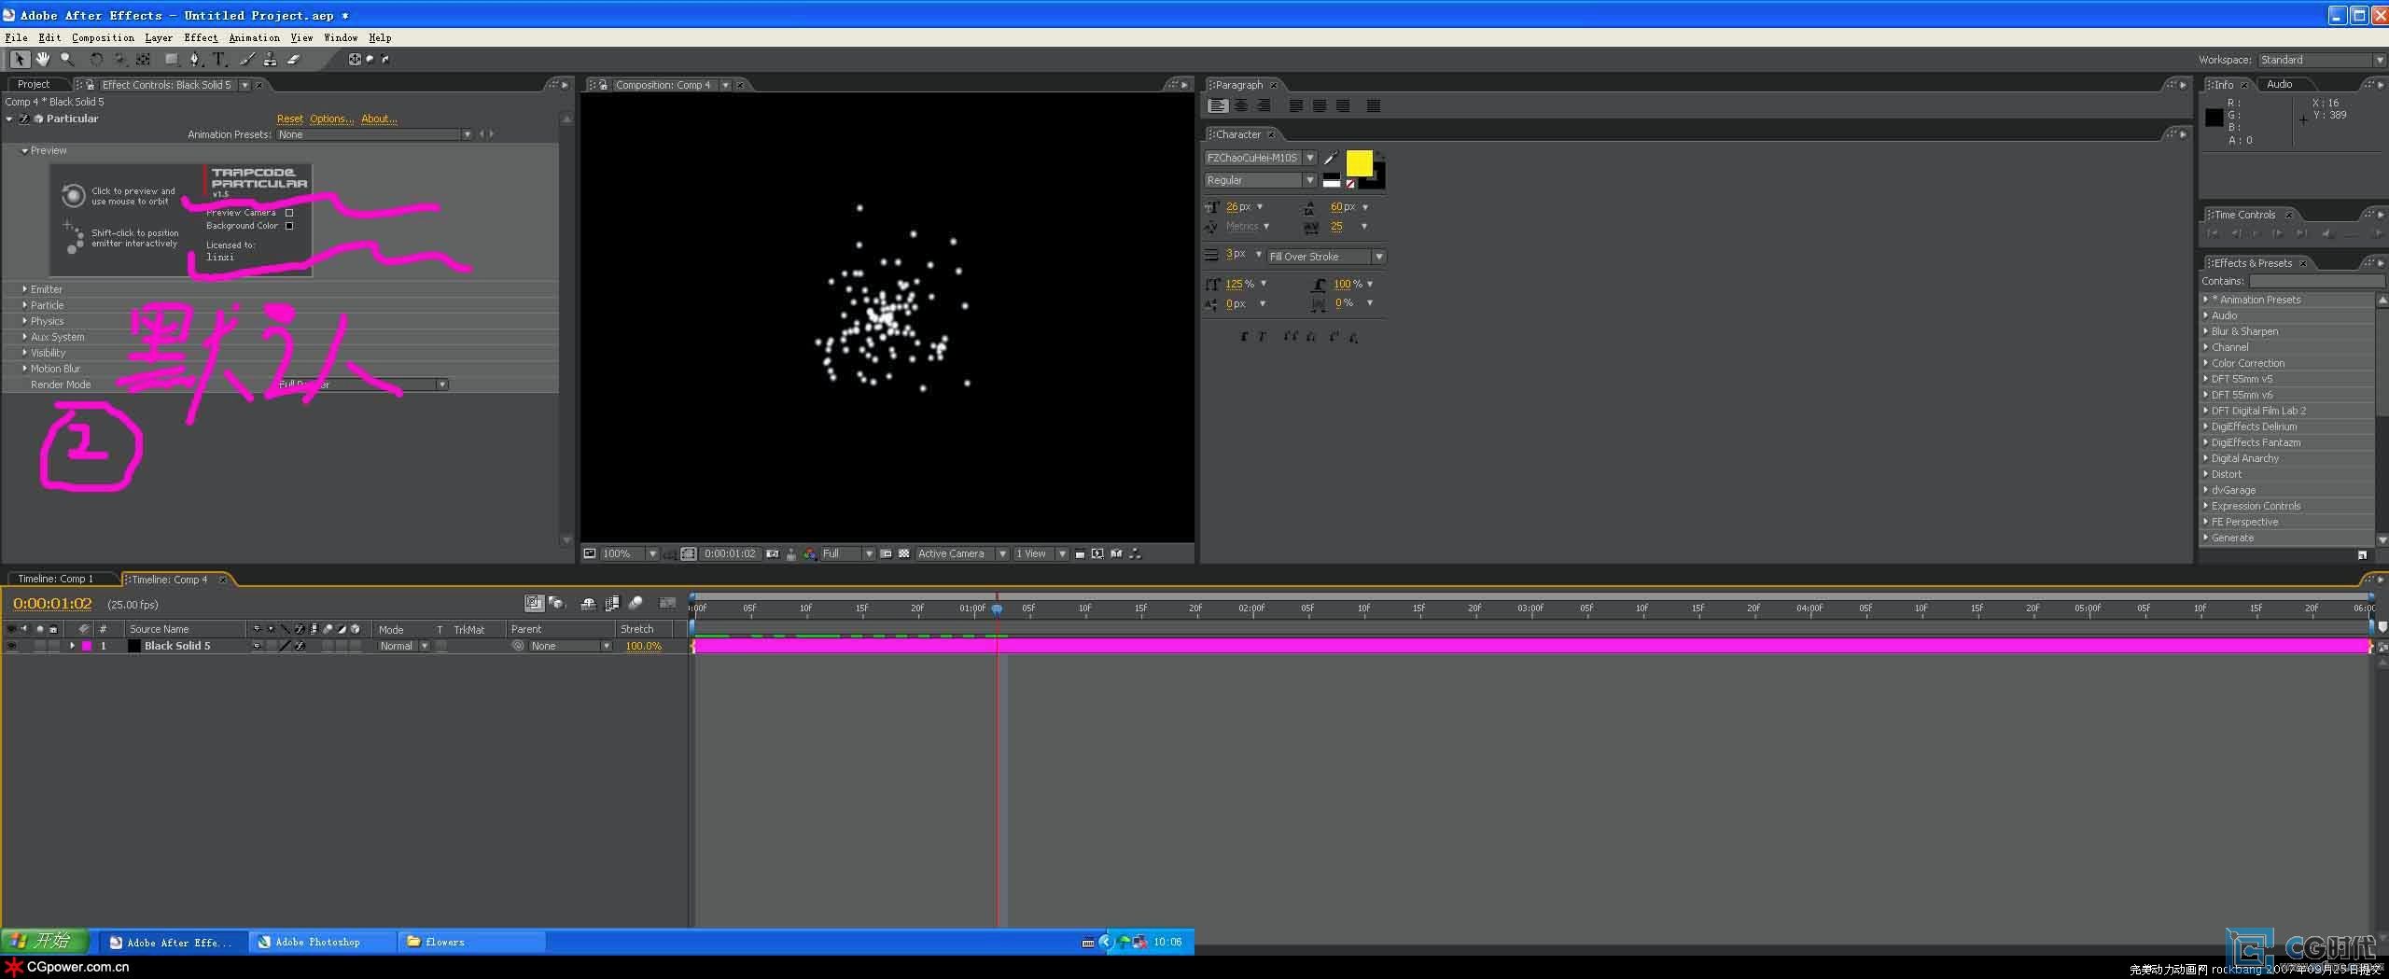Screen dimensions: 2389x979
Task: Click the Adobe Photoshop taskbar button
Action: [317, 942]
